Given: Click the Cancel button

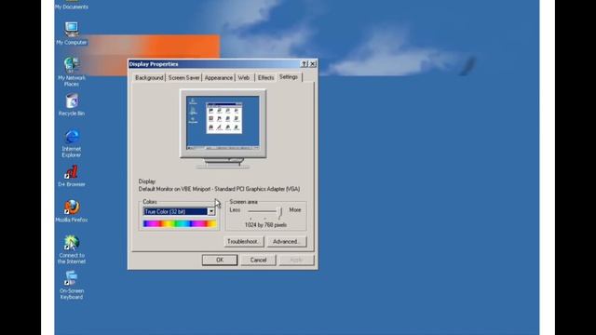Looking at the screenshot, I should 259,261.
